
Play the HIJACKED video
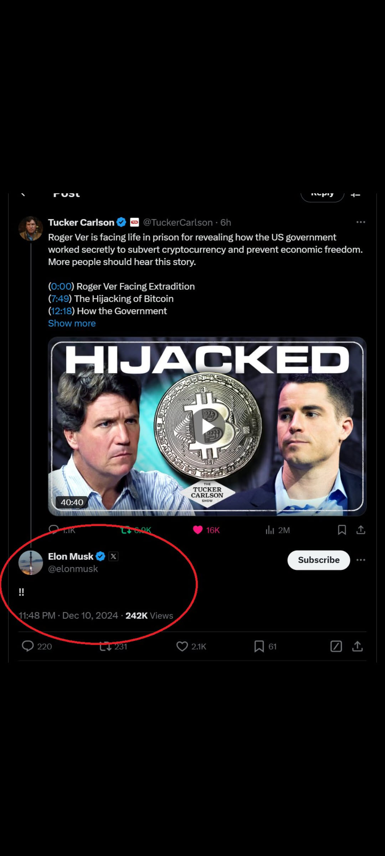tap(207, 427)
